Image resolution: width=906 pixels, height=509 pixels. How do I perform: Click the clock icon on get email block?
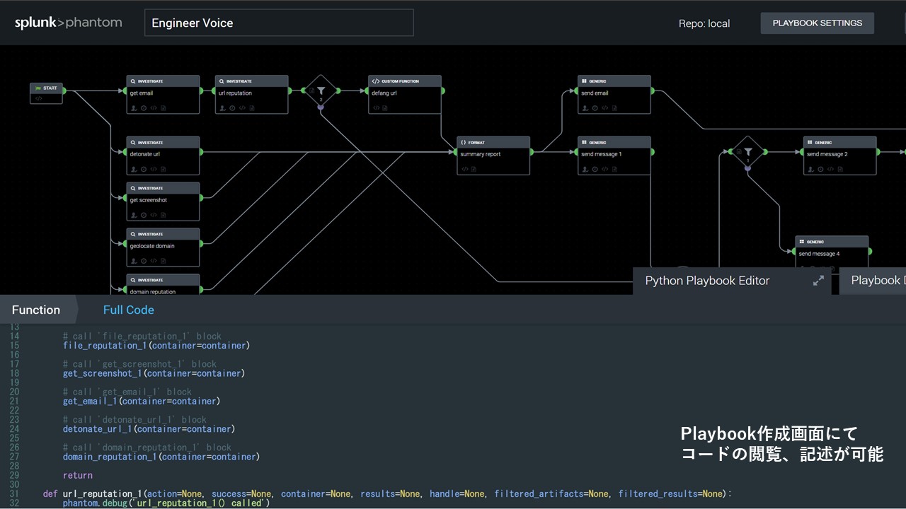coord(143,108)
